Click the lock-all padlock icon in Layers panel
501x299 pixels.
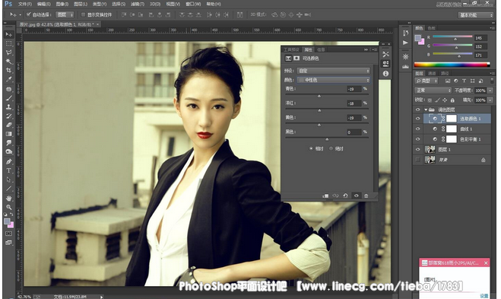[452, 100]
